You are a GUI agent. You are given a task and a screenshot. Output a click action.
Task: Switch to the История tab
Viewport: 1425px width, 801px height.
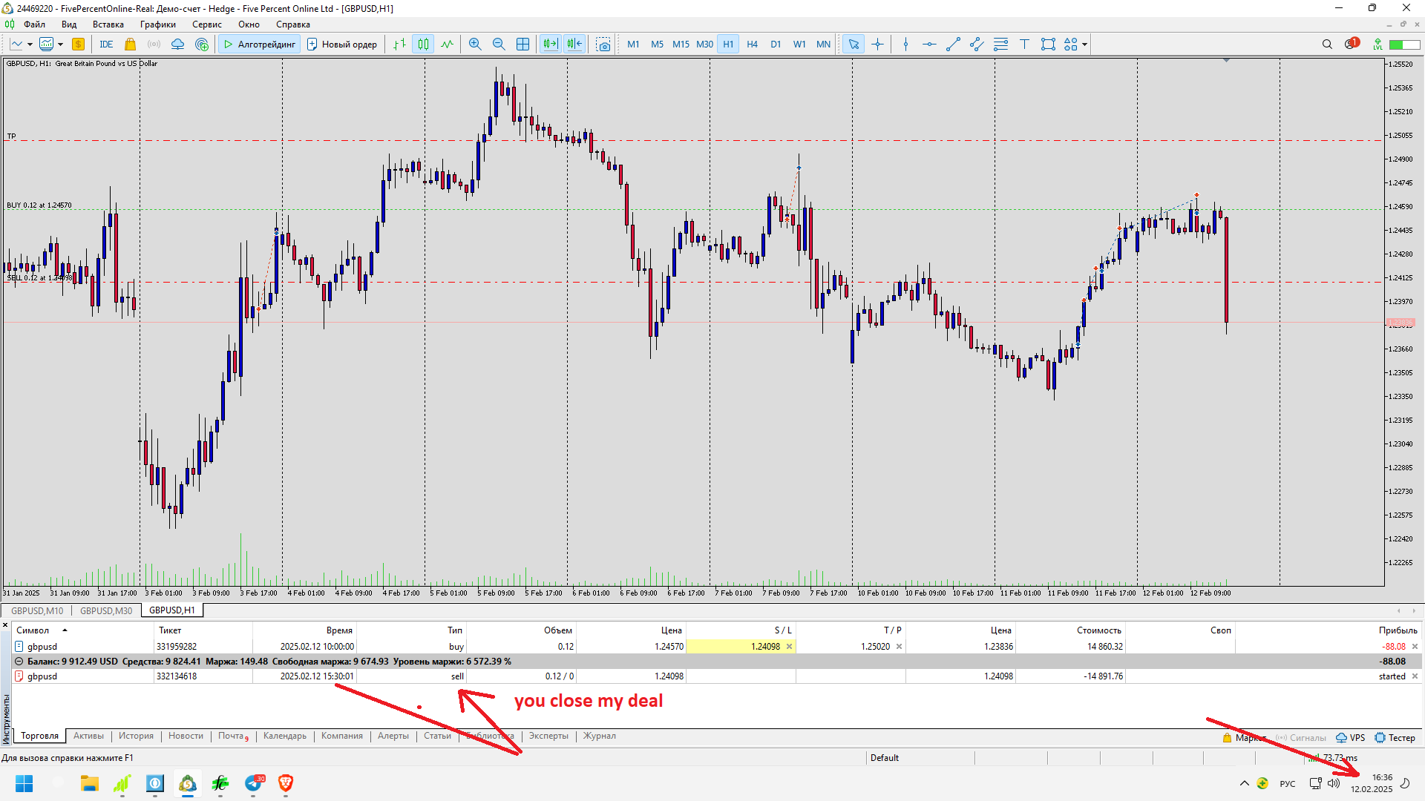click(136, 736)
